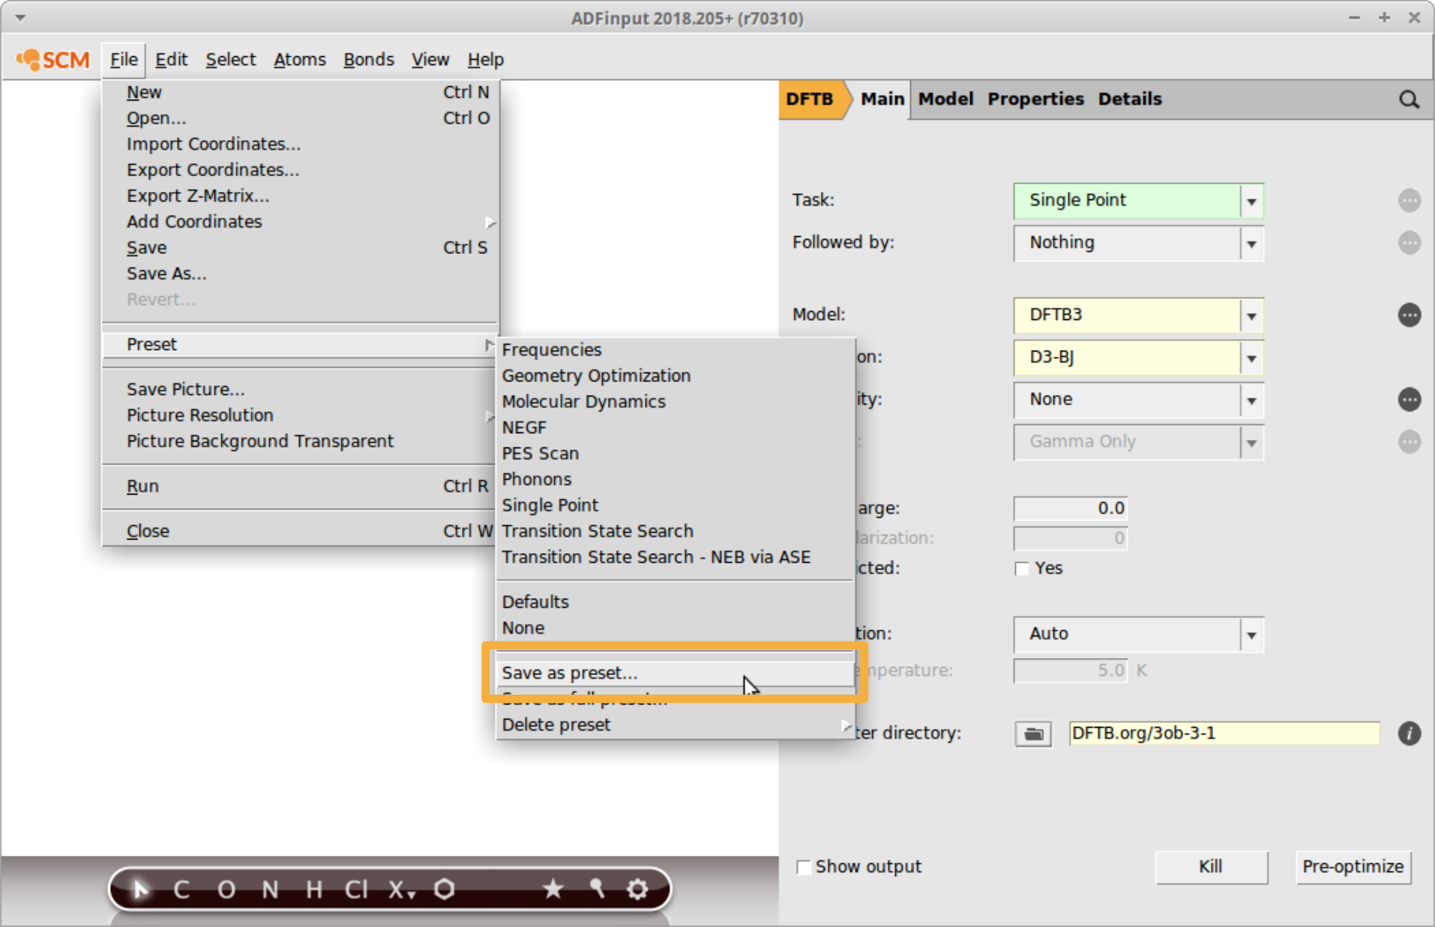This screenshot has width=1435, height=927.
Task: Choose the Nitrogen (N) atom tool
Action: tap(270, 889)
